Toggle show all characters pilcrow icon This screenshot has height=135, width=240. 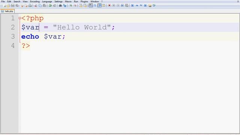click(x=95, y=6)
